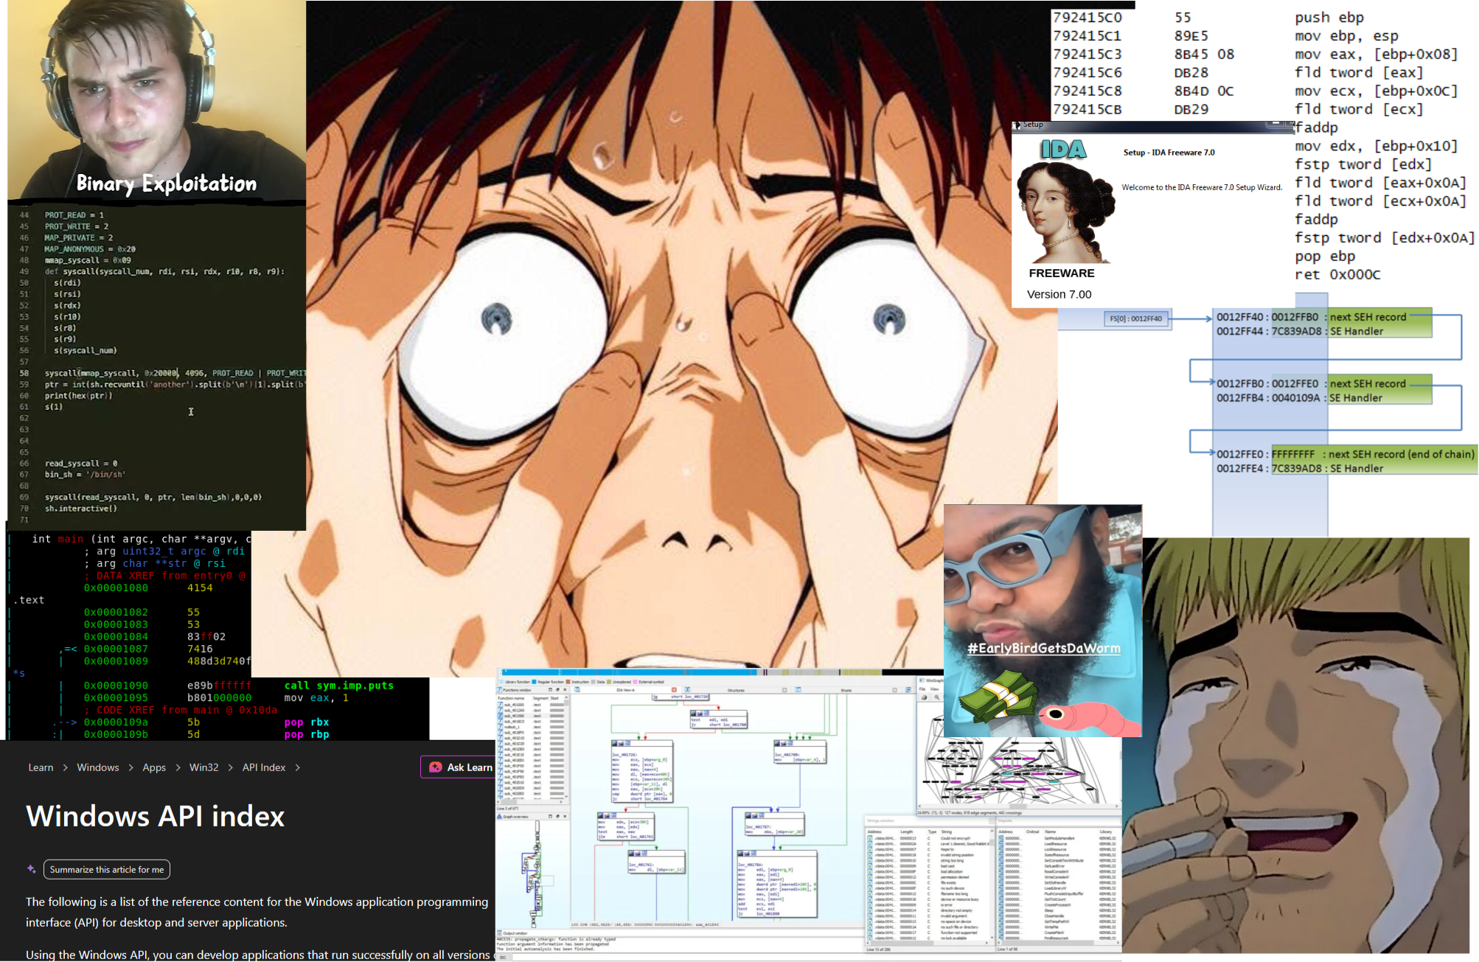
Task: Click the print icon in WinGraph toolbar
Action: [x=924, y=697]
